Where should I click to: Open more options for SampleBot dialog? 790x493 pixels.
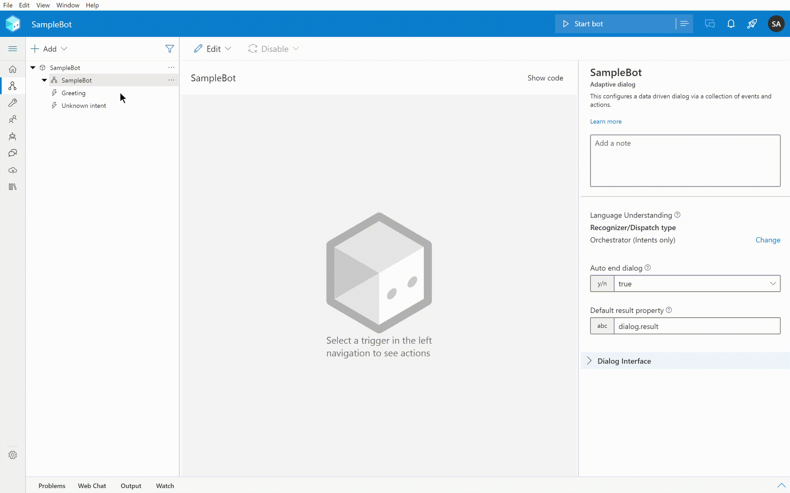(x=171, y=80)
